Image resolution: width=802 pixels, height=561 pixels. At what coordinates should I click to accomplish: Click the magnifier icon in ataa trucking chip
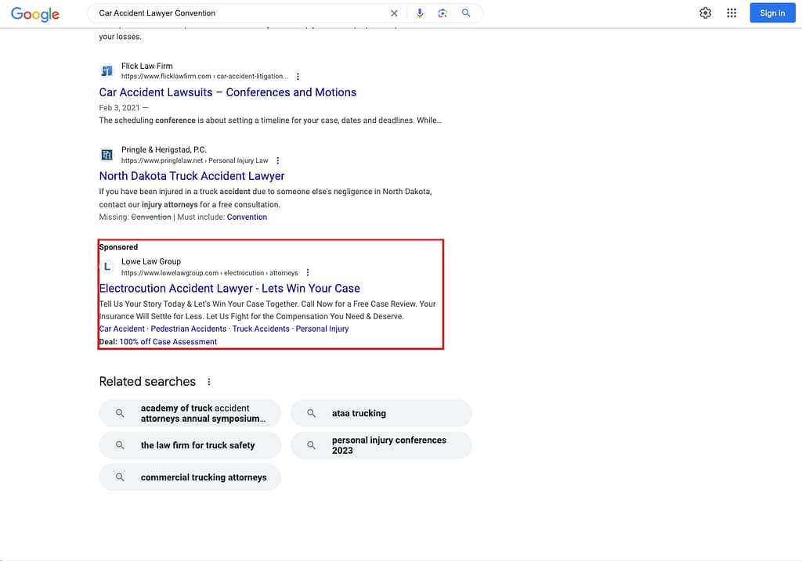point(311,413)
